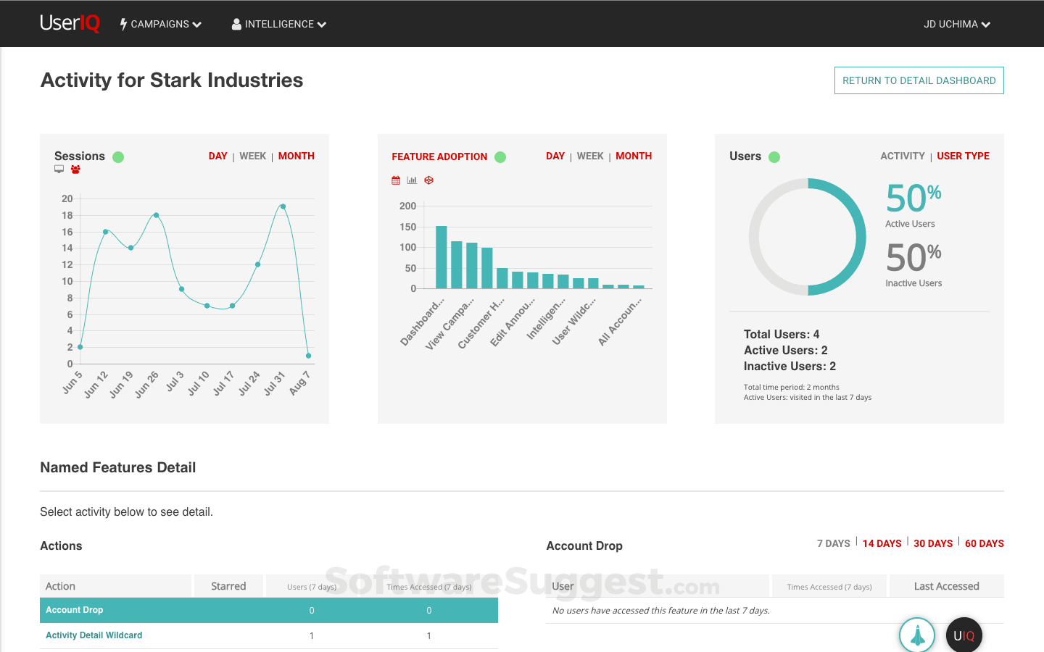This screenshot has width=1044, height=652.
Task: Open the rocket launcher widget
Action: pyautogui.click(x=916, y=634)
